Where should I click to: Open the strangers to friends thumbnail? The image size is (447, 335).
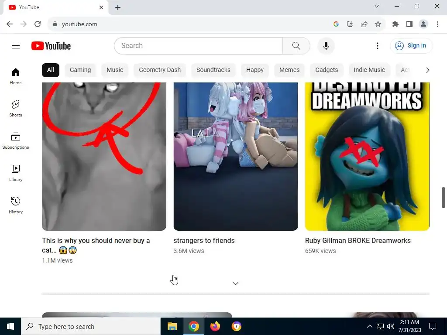pos(235,157)
